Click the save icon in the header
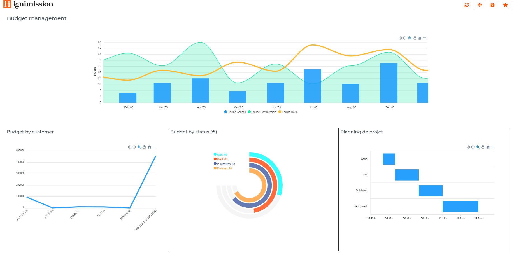Viewport: 514px width, 253px height. coord(492,5)
